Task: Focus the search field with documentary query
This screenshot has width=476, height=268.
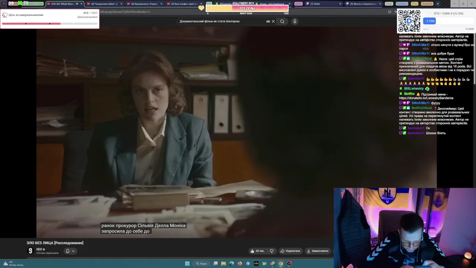Action: click(x=221, y=21)
